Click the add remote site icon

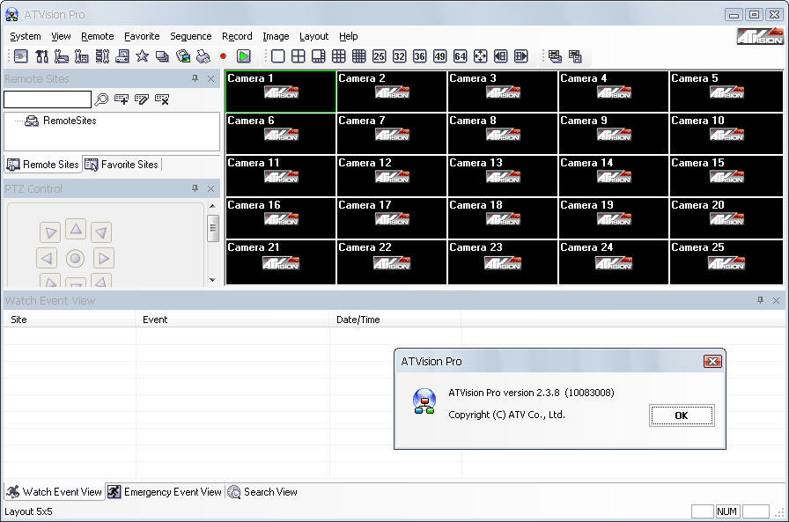pos(121,99)
